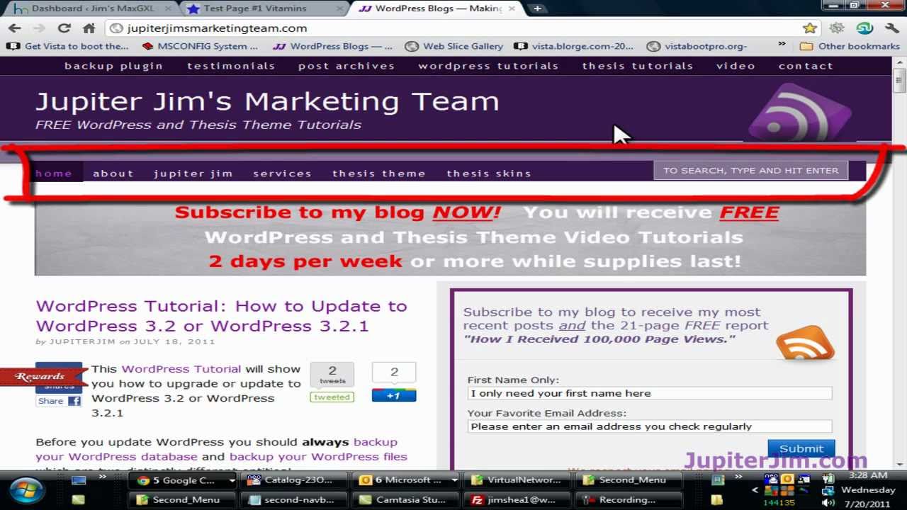Open a new tab with the plus button
The height and width of the screenshot is (510, 907).
[x=537, y=8]
